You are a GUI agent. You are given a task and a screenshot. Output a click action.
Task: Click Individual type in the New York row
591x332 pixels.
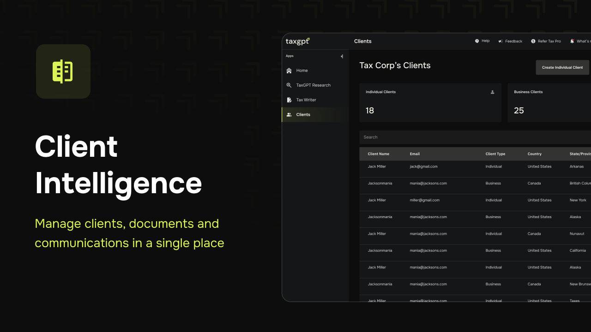pyautogui.click(x=494, y=200)
